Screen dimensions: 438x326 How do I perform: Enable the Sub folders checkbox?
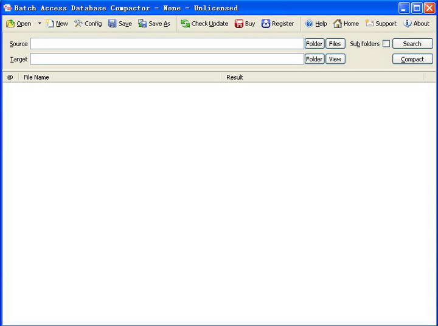(386, 44)
